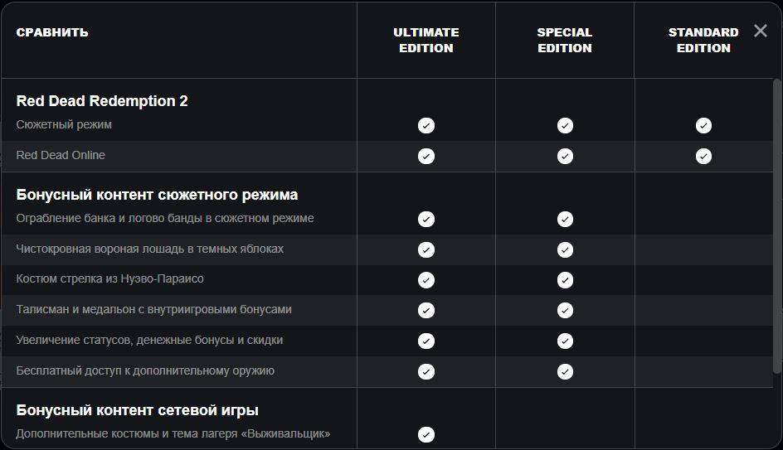This screenshot has height=450, width=783.
Task: Click Ultimate checkmark for Выживальщик costumes row
Action: 426,434
